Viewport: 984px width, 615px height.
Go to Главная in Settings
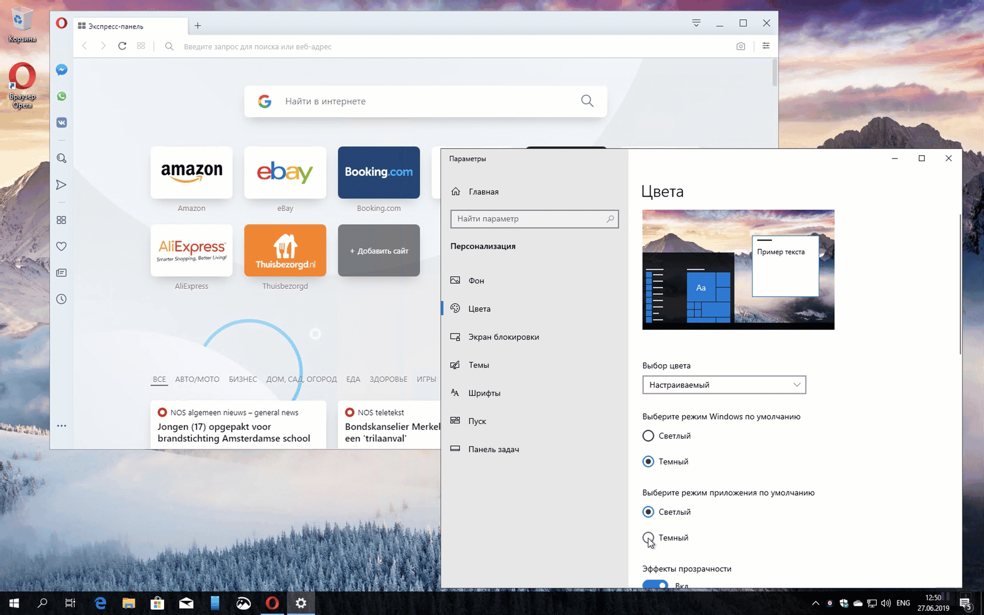483,192
